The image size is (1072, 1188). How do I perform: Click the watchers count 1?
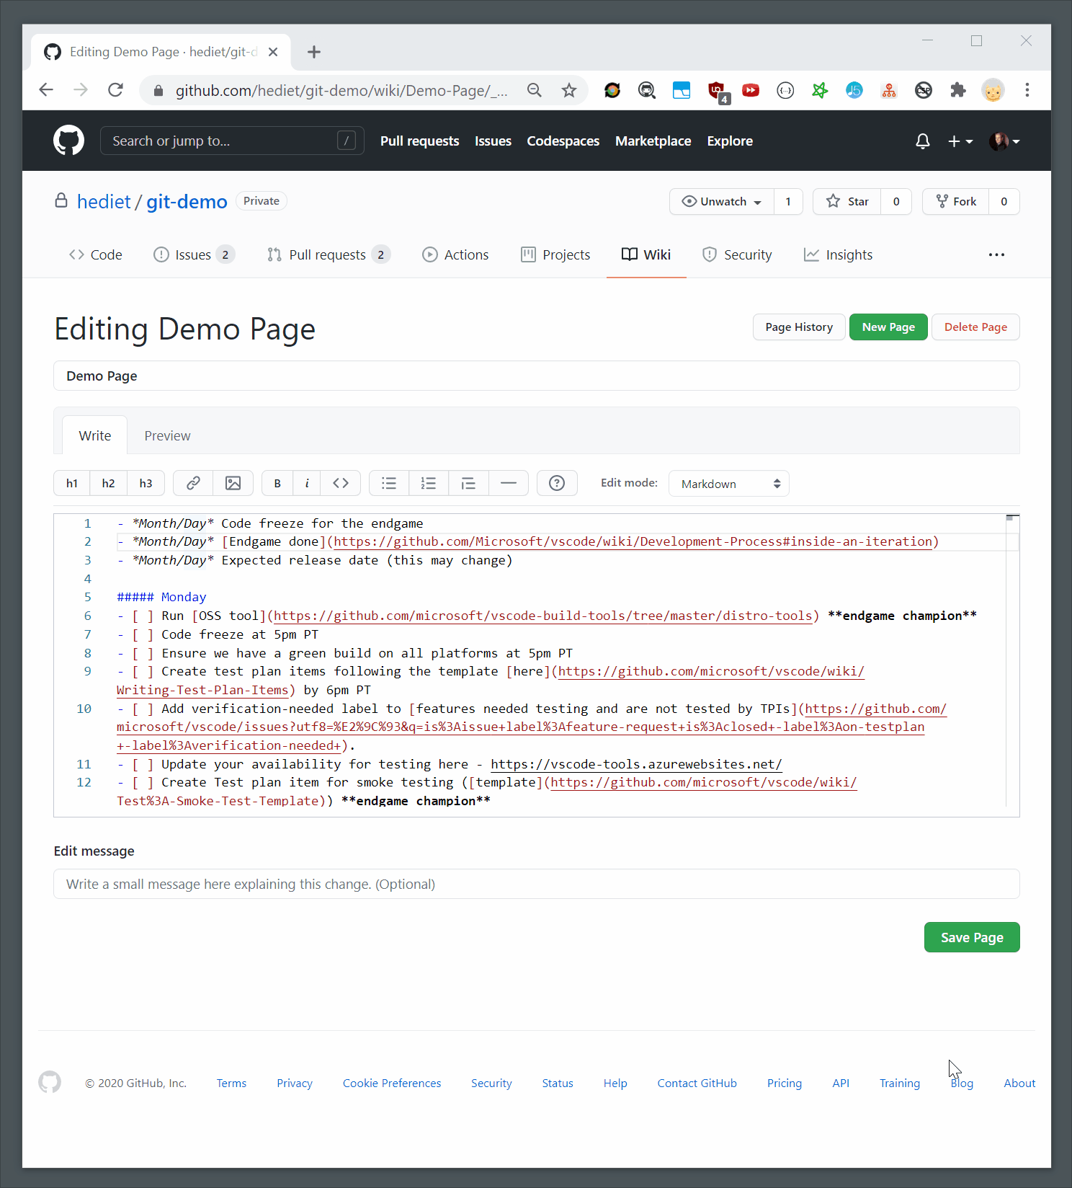(788, 202)
